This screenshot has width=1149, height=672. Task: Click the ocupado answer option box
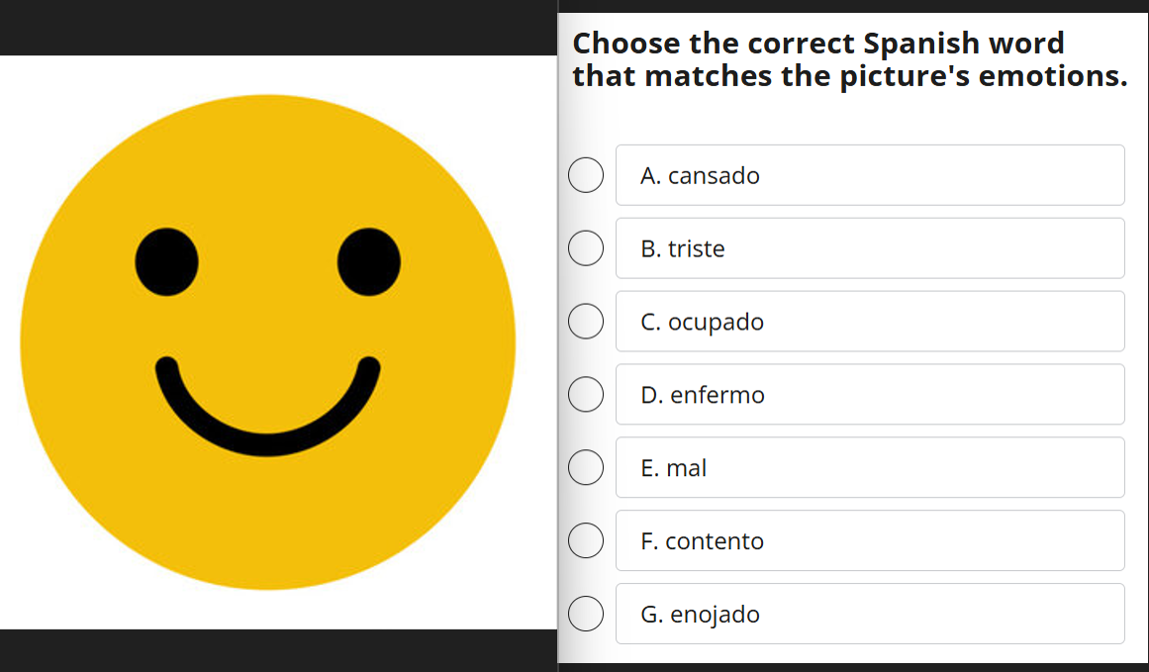(869, 322)
